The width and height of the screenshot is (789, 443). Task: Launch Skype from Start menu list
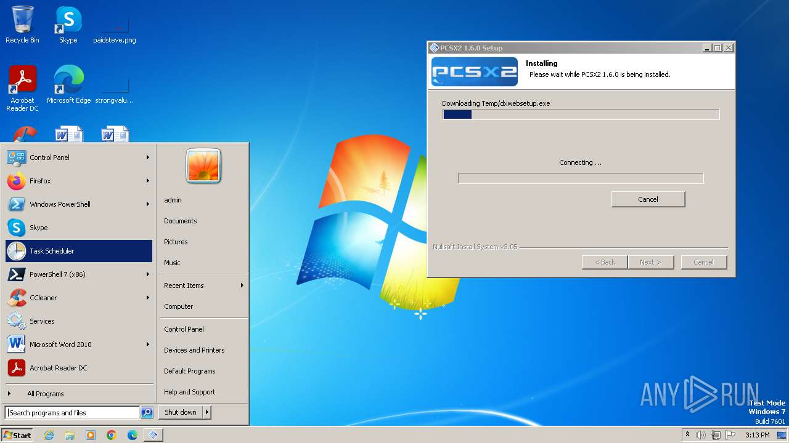point(79,228)
